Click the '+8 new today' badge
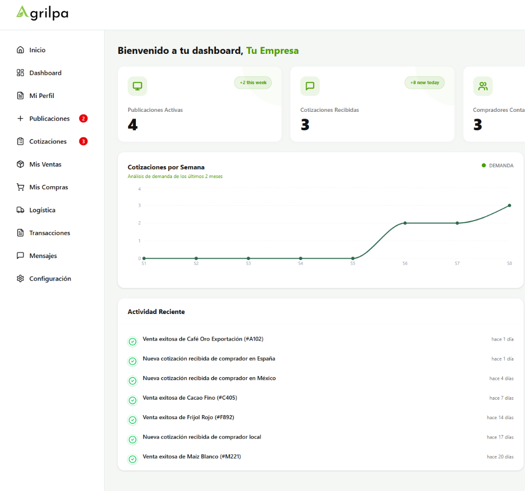The height and width of the screenshot is (491, 525). point(425,83)
